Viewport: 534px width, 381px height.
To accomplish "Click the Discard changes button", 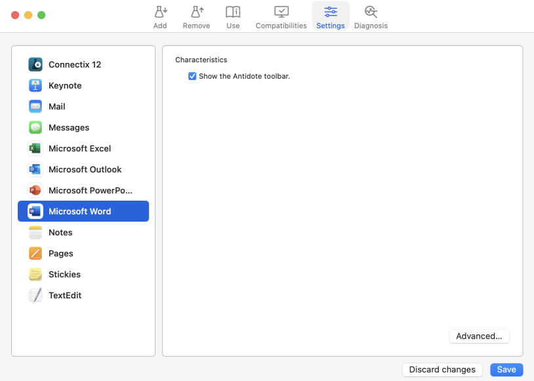I will pyautogui.click(x=442, y=369).
